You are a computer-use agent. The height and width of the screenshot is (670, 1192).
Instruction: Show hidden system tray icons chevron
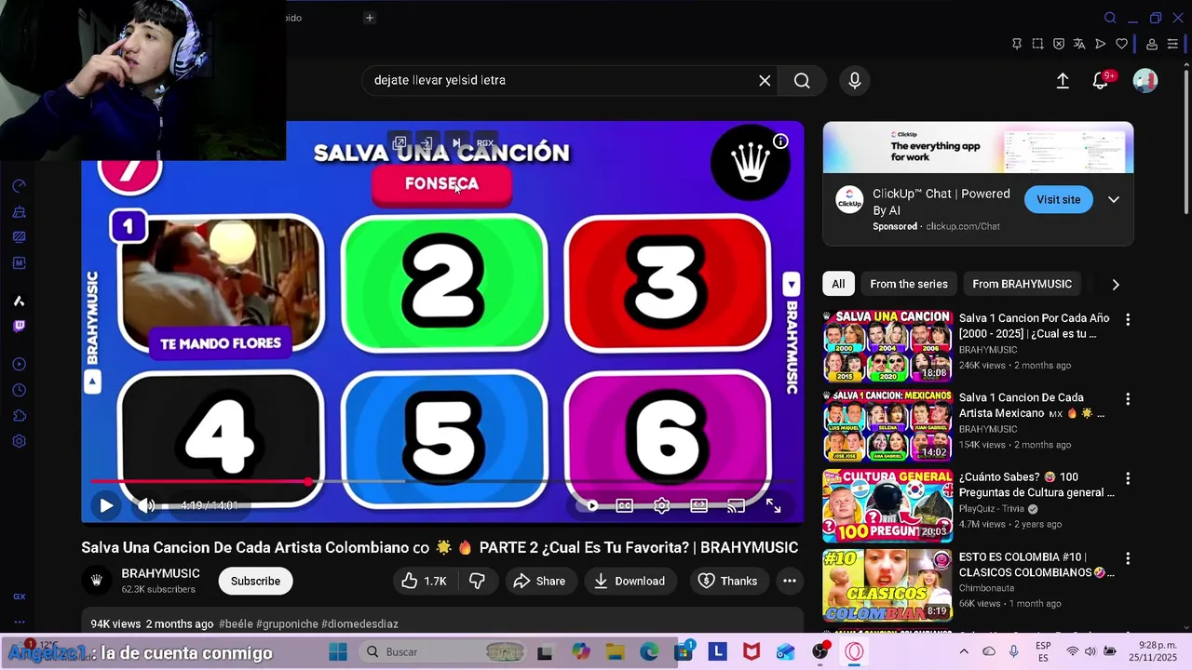[965, 651]
